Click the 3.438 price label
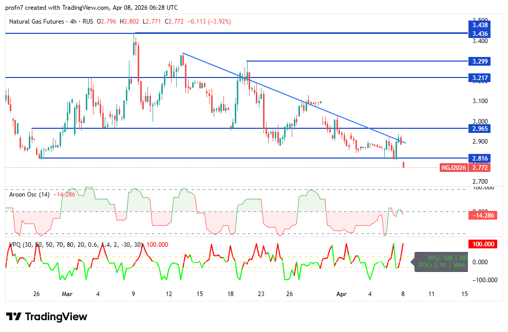508x332 pixels. (479, 25)
